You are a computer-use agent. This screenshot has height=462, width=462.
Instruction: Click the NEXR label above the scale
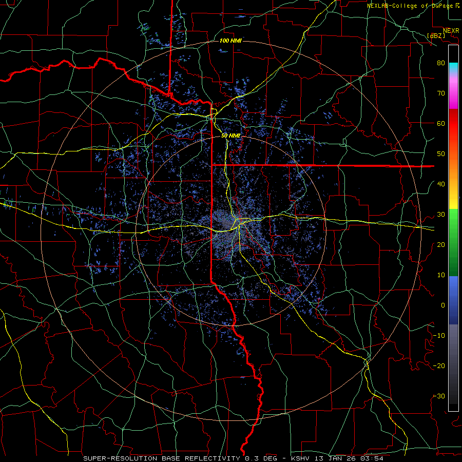pyautogui.click(x=451, y=31)
